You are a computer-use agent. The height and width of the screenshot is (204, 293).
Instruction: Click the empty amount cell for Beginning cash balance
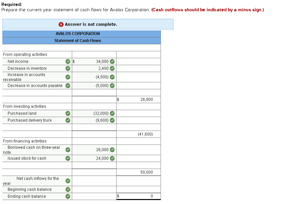coord(94,189)
